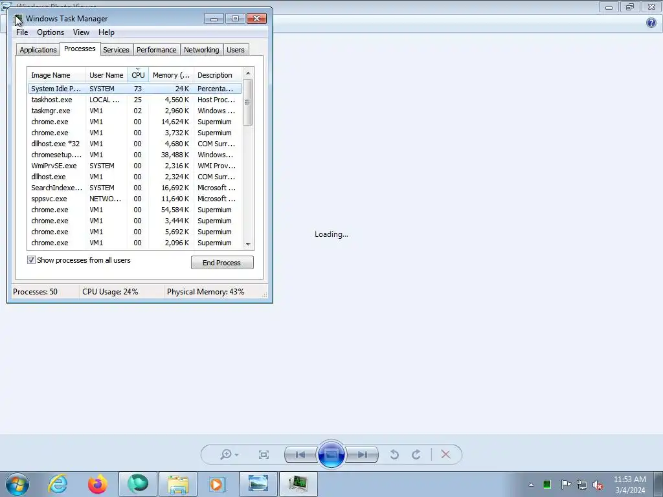The image size is (663, 497).
Task: Open zoom slider dropdown arrow in Photo Viewer
Action: pyautogui.click(x=236, y=455)
